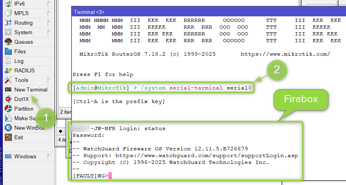Click the RADIUS icon
The image size is (346, 185).
[8, 70]
